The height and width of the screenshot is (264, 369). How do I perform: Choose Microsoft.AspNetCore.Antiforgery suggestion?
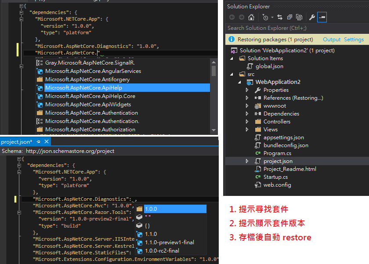click(x=123, y=80)
